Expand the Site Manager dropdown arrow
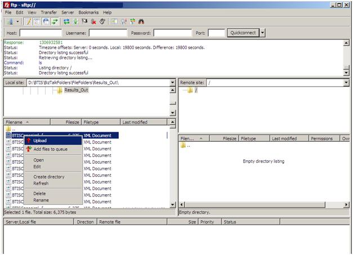The width and height of the screenshot is (353, 255). (17, 21)
